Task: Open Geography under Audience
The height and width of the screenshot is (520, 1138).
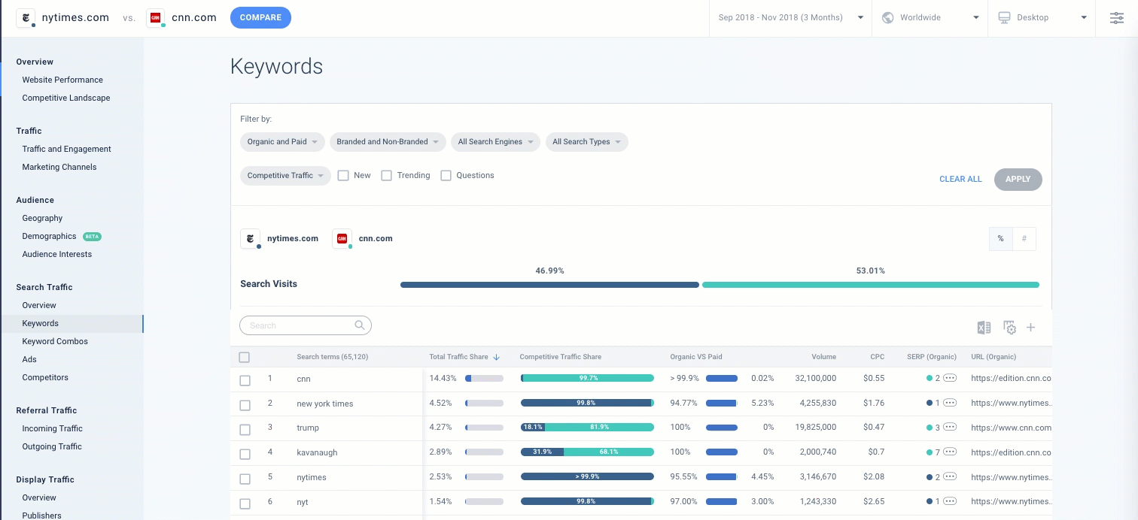Action: (42, 218)
